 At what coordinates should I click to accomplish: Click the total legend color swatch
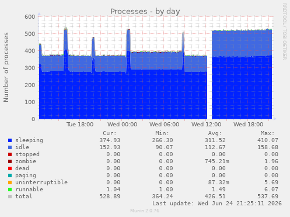point(10,197)
